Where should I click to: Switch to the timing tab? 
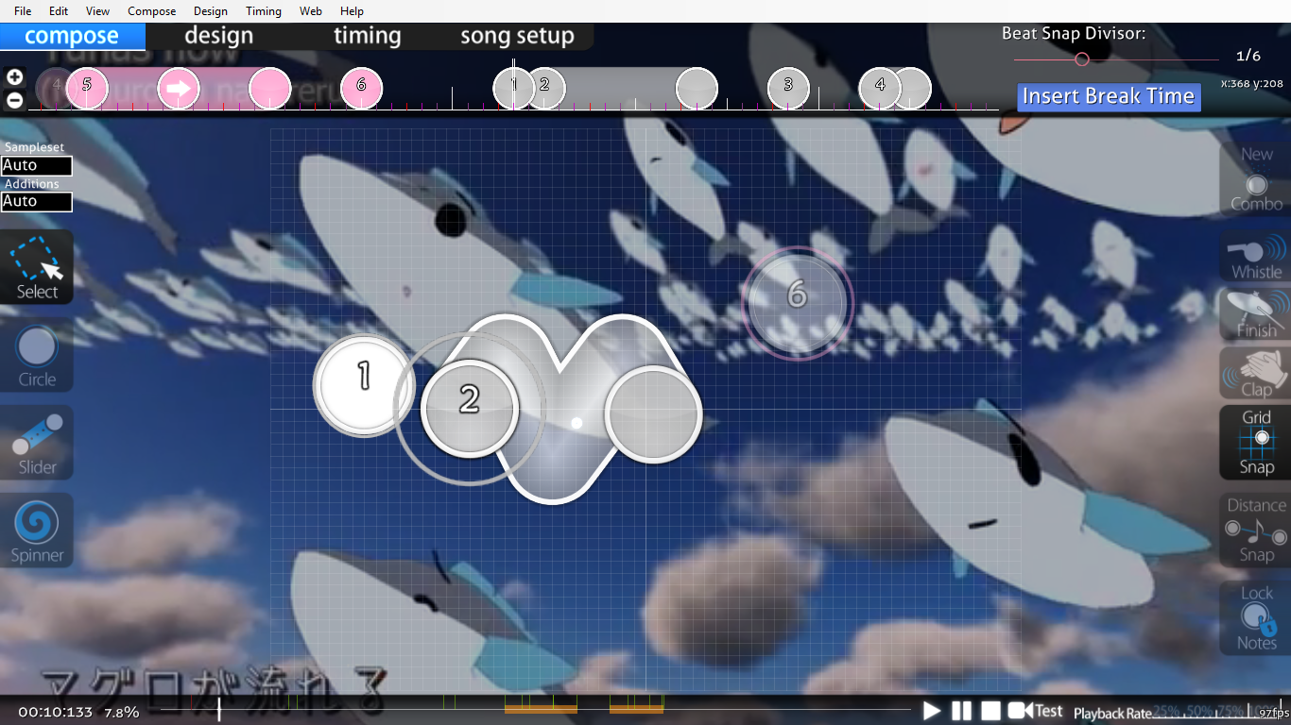pyautogui.click(x=367, y=36)
